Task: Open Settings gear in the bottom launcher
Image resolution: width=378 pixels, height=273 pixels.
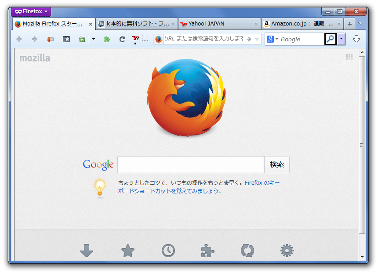Action: (287, 251)
